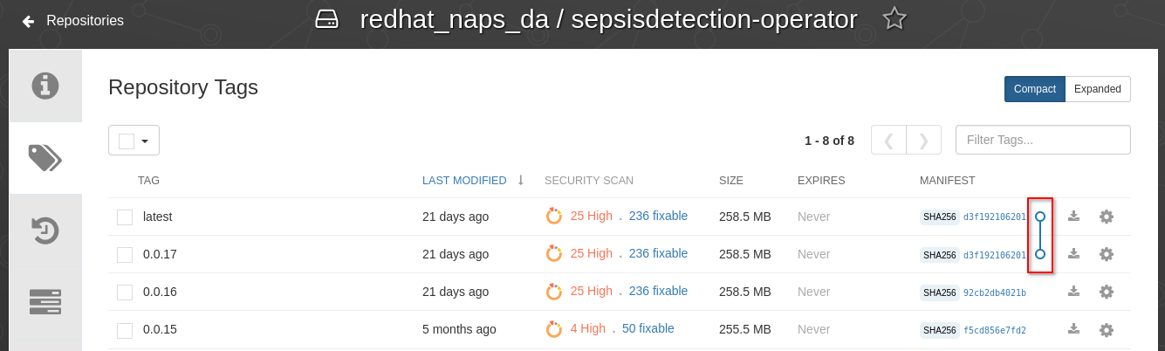Sort by the Last Modified column header
Image resolution: width=1165 pixels, height=351 pixels.
click(464, 181)
